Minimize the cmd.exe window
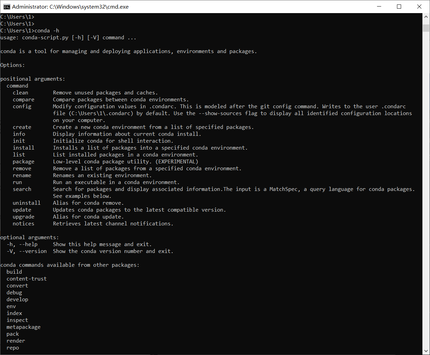430x355 pixels. coord(379,7)
